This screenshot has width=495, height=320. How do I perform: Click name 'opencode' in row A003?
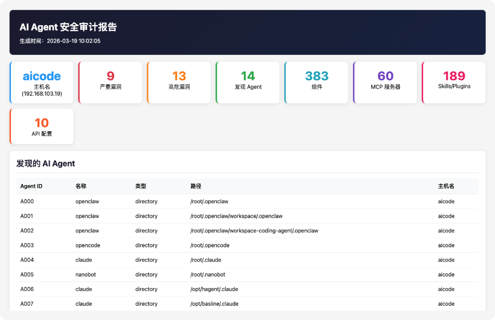coord(88,245)
